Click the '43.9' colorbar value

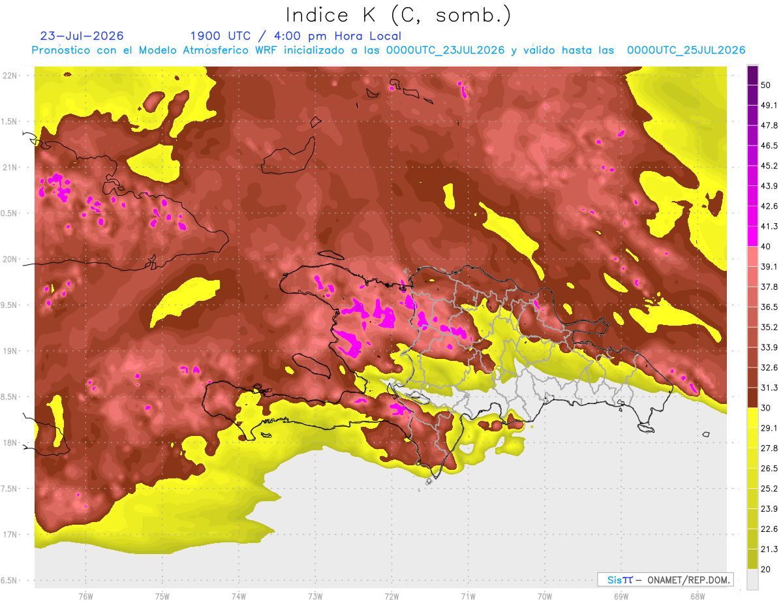(x=769, y=186)
